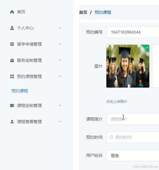Focus the 用户姓名 input field
The image size is (159, 170).
[133, 155]
